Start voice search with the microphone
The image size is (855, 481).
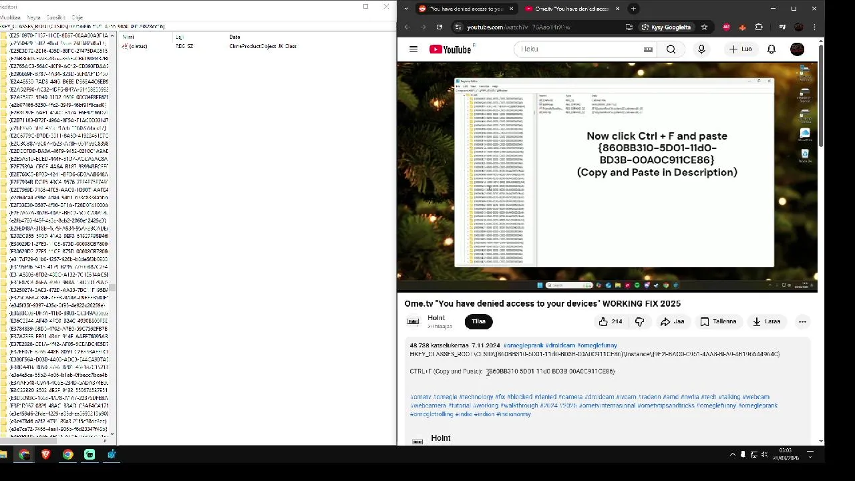(701, 49)
